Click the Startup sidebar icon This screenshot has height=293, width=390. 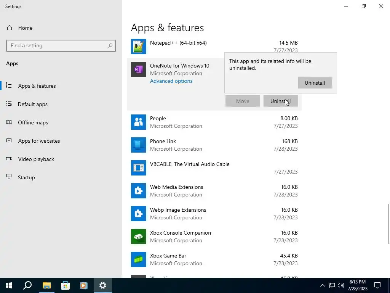point(9,177)
